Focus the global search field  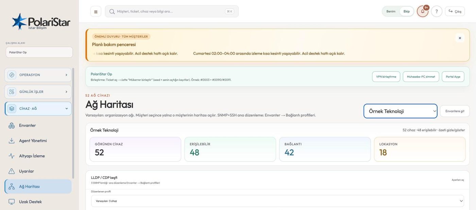coord(172,12)
